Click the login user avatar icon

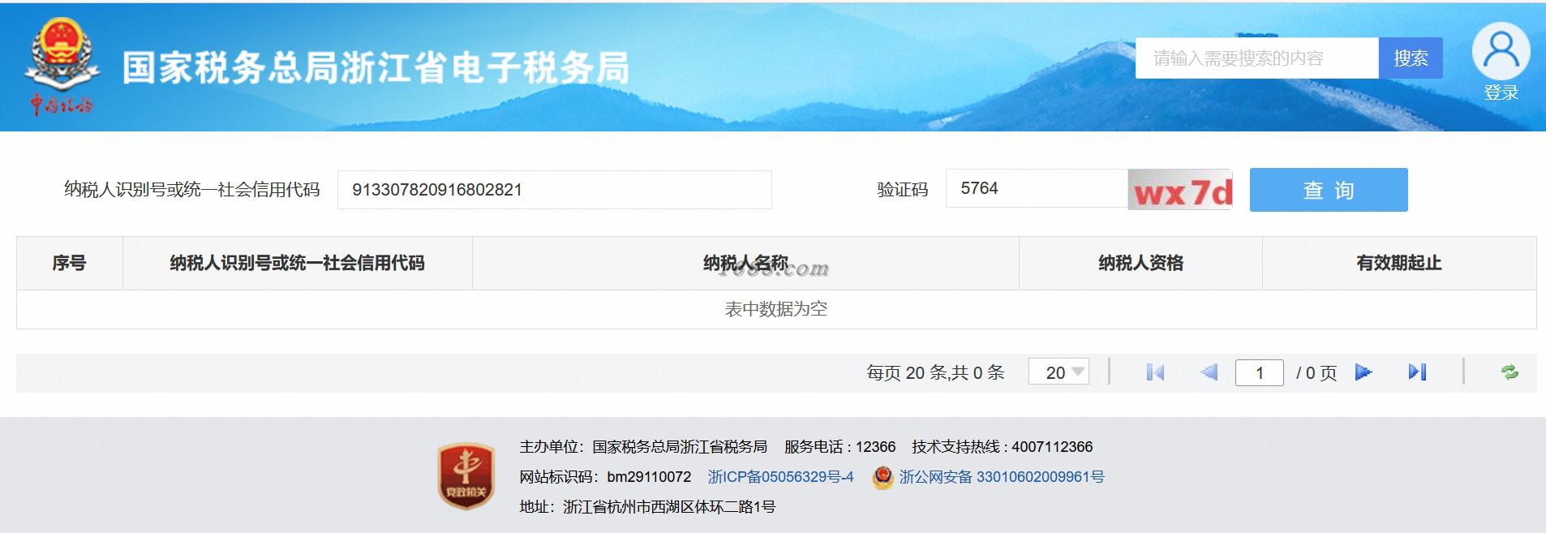[x=1501, y=51]
